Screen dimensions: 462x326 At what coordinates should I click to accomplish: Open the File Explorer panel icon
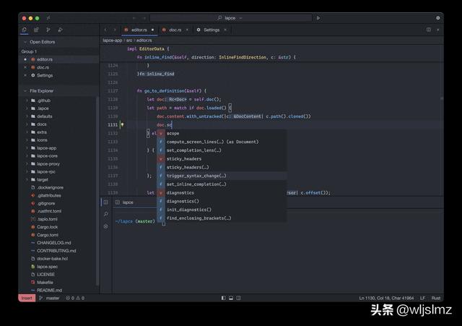[25, 30]
